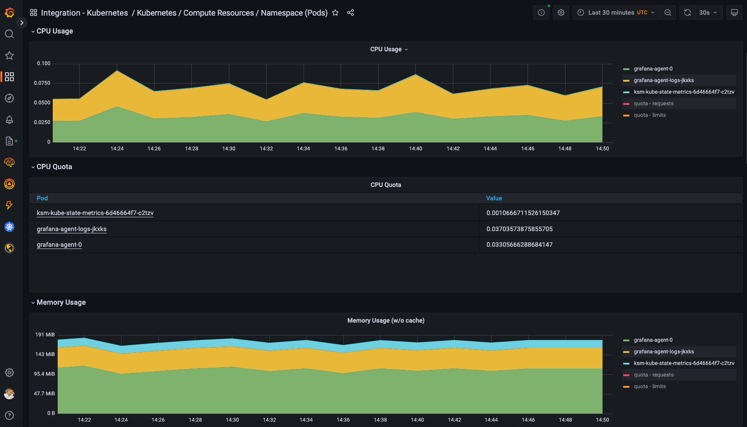Click the refresh dashboard icon
The width and height of the screenshot is (747, 427).
(x=687, y=12)
